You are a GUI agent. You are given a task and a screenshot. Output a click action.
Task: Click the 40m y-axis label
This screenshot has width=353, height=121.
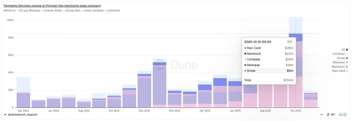pos(11,72)
